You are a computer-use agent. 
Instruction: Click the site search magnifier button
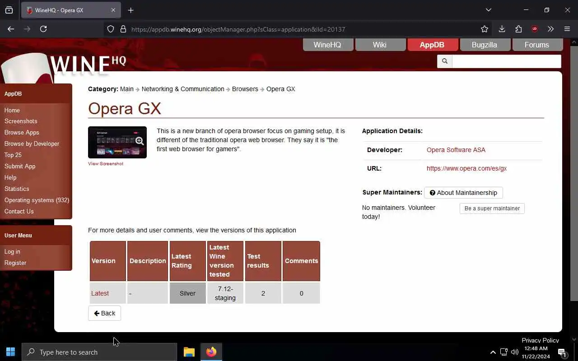(x=444, y=61)
